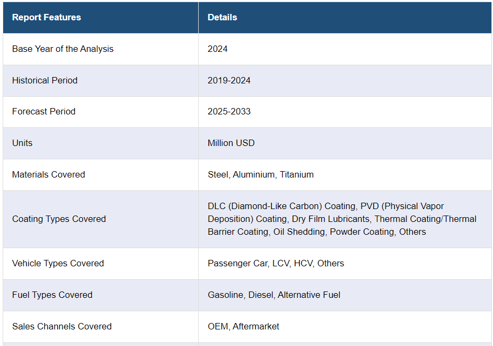This screenshot has width=493, height=346.
Task: Click the Steel, Aluminium, Titanium cell
Action: [x=261, y=174]
